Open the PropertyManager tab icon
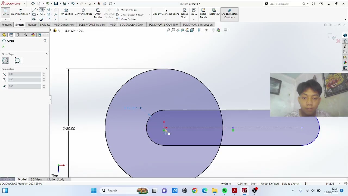This screenshot has height=196, width=348. 11,35
